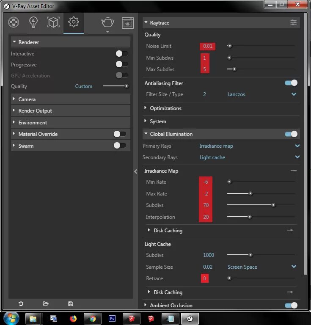
Task: Toggle the Ambient Occlusion switch
Action: coord(291,305)
